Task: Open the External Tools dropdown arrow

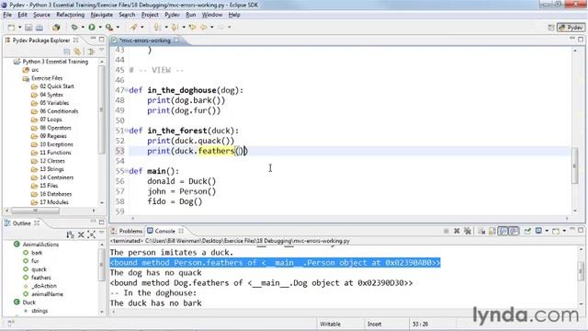Action: pos(118,27)
